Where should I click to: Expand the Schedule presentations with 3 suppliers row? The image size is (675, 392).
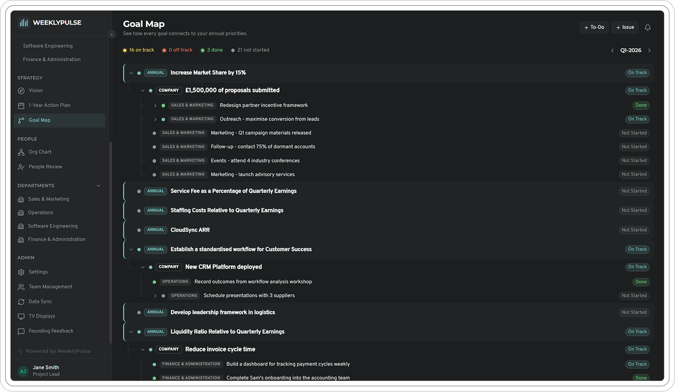(x=155, y=295)
